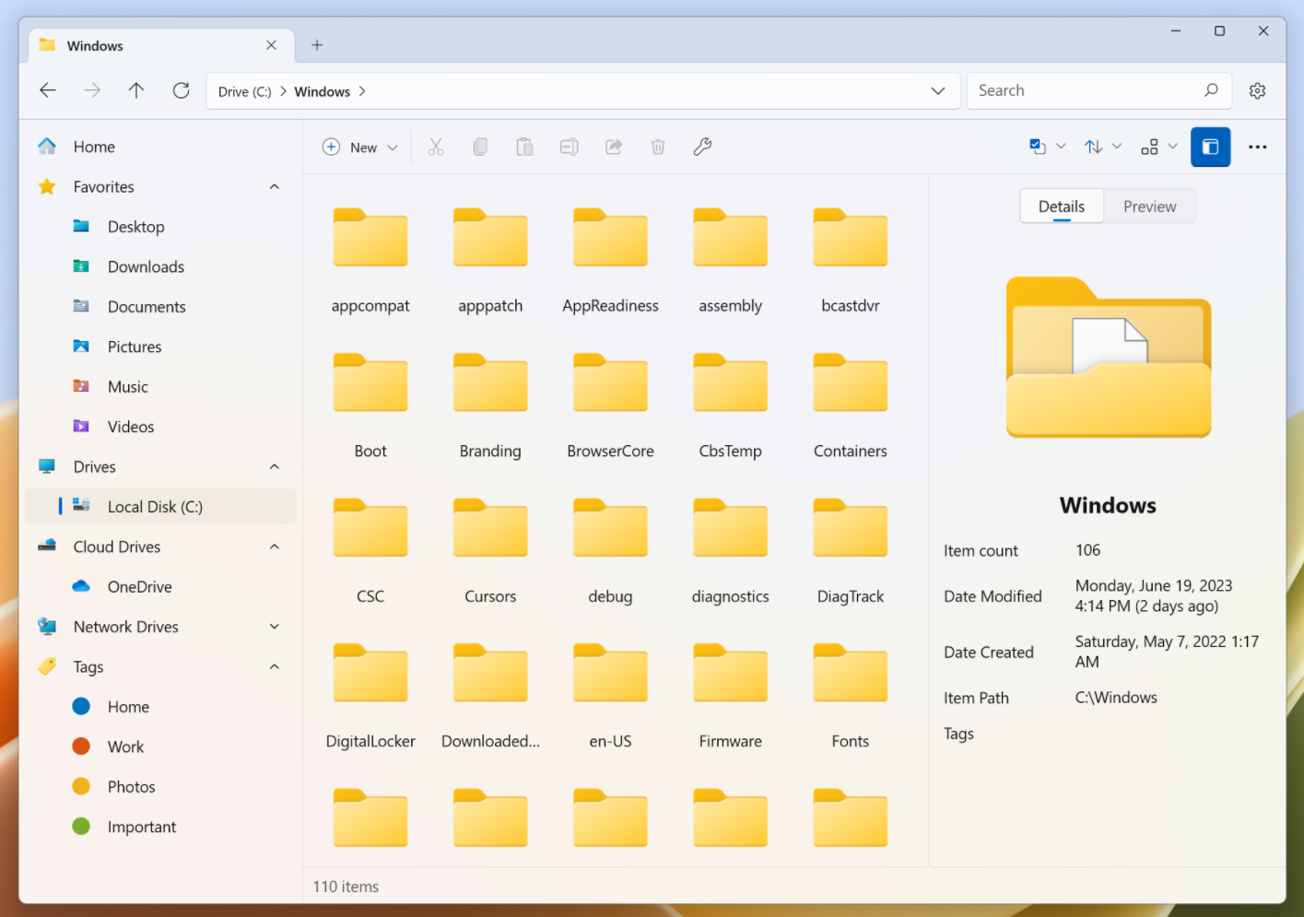This screenshot has width=1304, height=917.
Task: Open layout options menu
Action: coord(1159,147)
